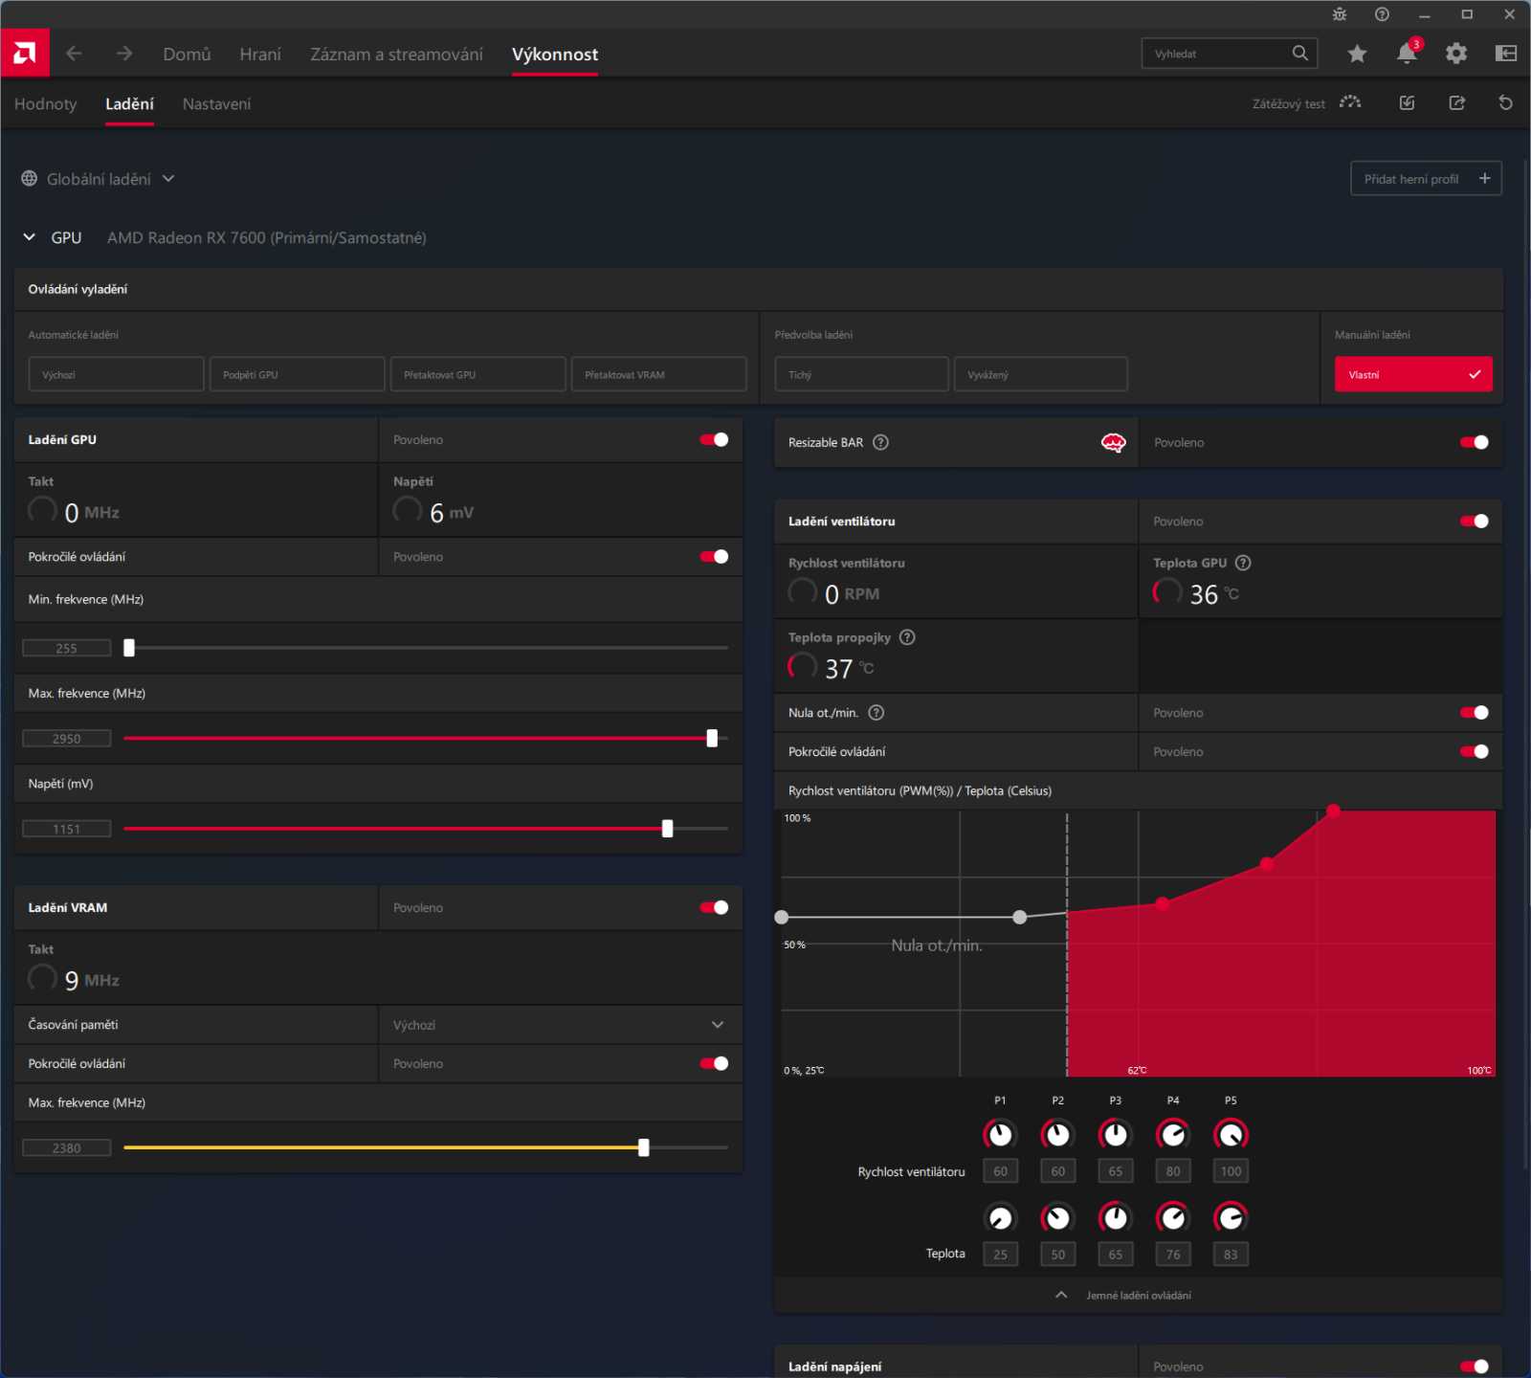Open Záznam a streamování tab

(x=396, y=55)
